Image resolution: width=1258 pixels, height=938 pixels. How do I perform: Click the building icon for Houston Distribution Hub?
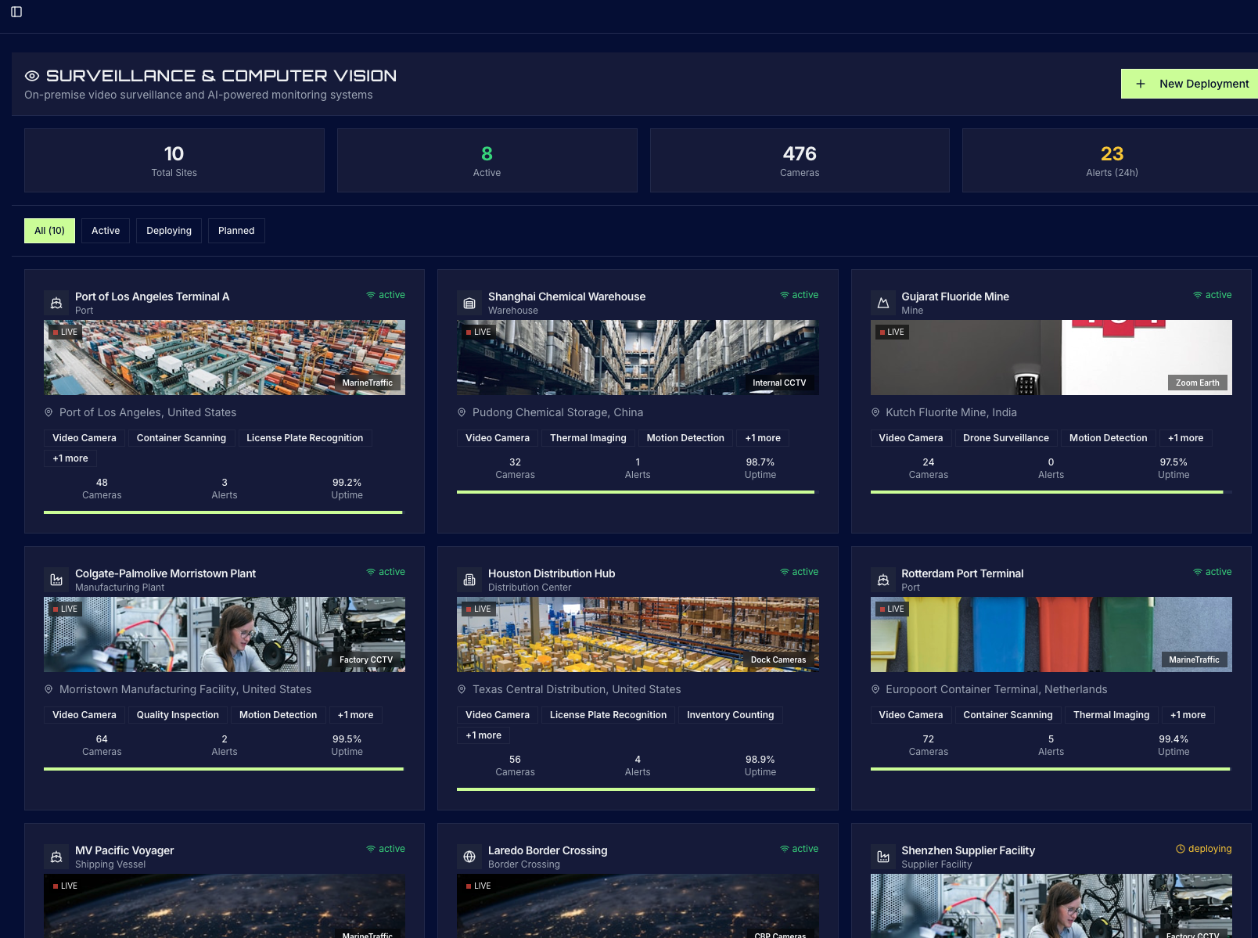(469, 580)
